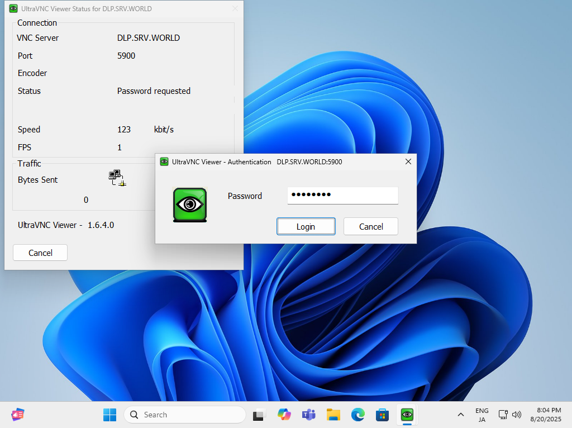Open the volume speaker tray icon
Screen dimensions: 572x428
(x=517, y=415)
